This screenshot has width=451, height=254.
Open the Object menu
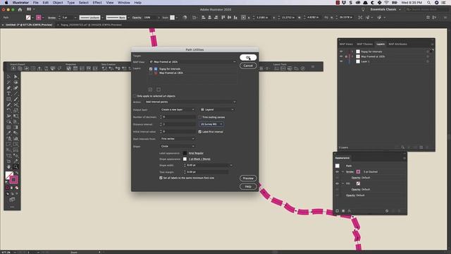pyautogui.click(x=58, y=3)
